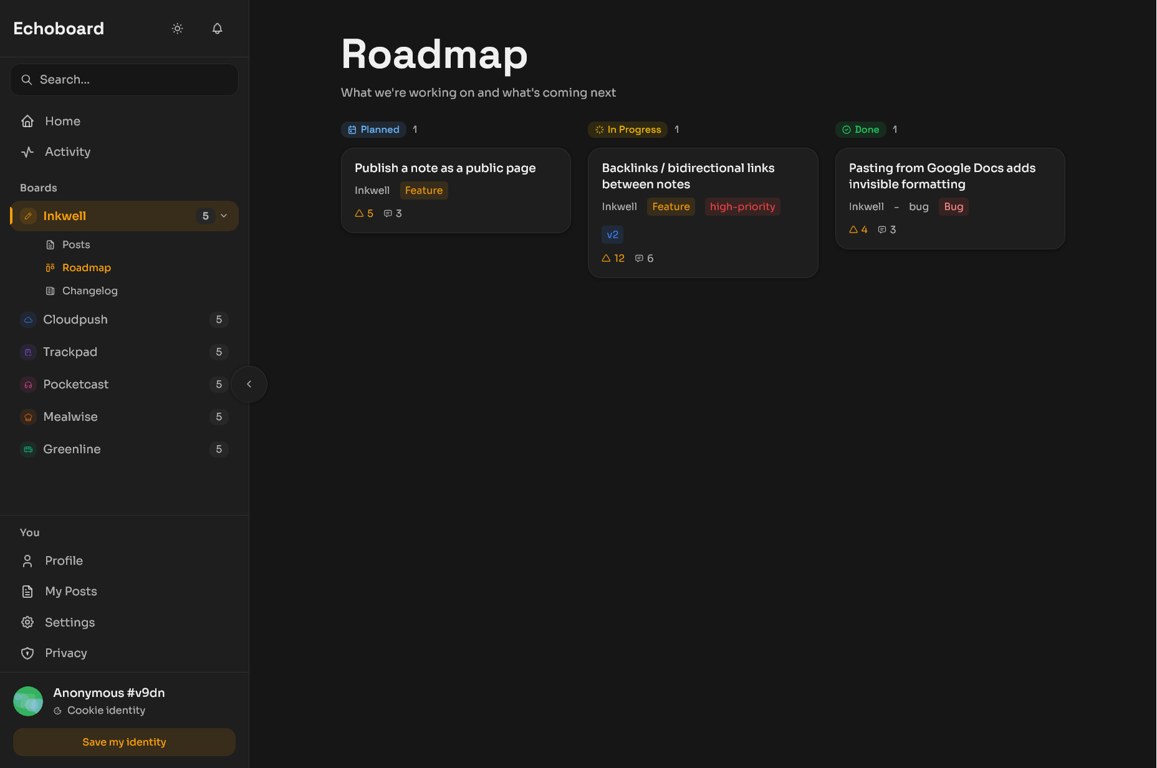1157x768 pixels.
Task: Click the Save my identity button
Action: [124, 742]
